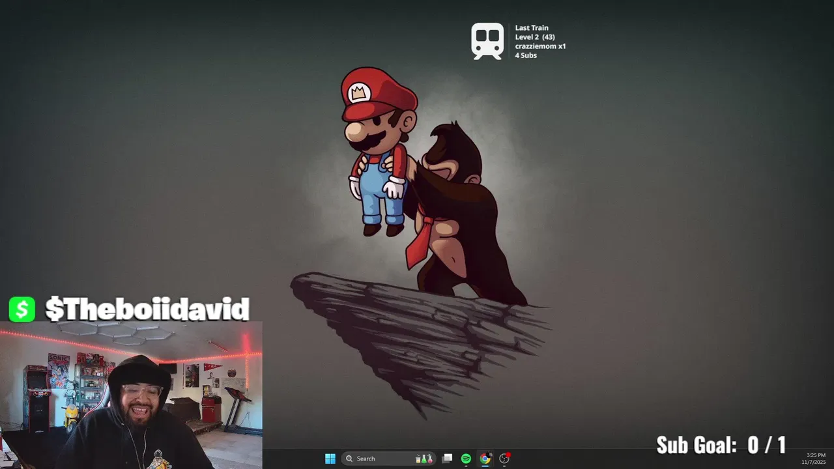This screenshot has height=469, width=834.
Task: Click the taskbar Search box
Action: [x=388, y=459]
